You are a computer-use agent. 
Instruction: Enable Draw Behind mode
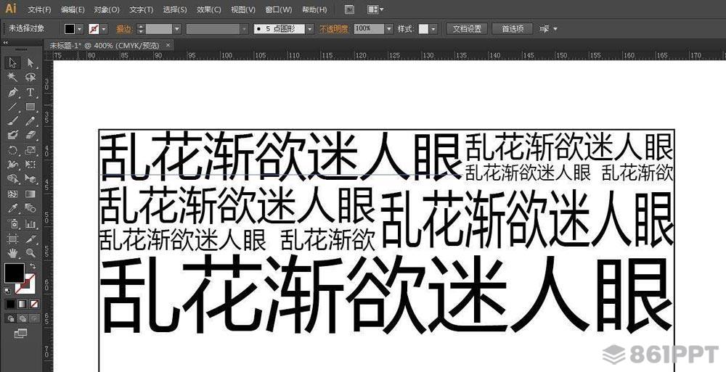(x=23, y=318)
